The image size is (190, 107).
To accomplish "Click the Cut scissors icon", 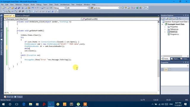I will (23, 8).
